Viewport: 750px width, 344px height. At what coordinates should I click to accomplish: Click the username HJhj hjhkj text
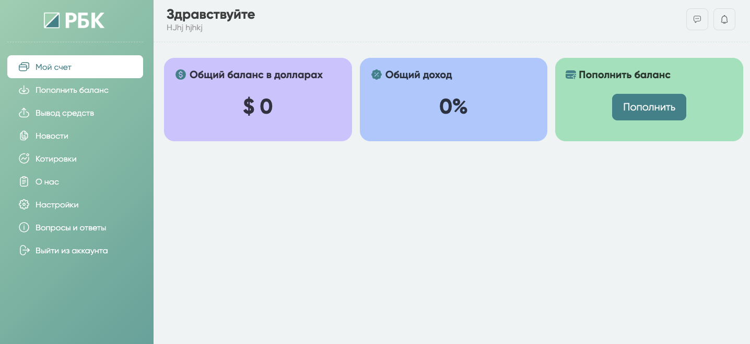pos(184,28)
